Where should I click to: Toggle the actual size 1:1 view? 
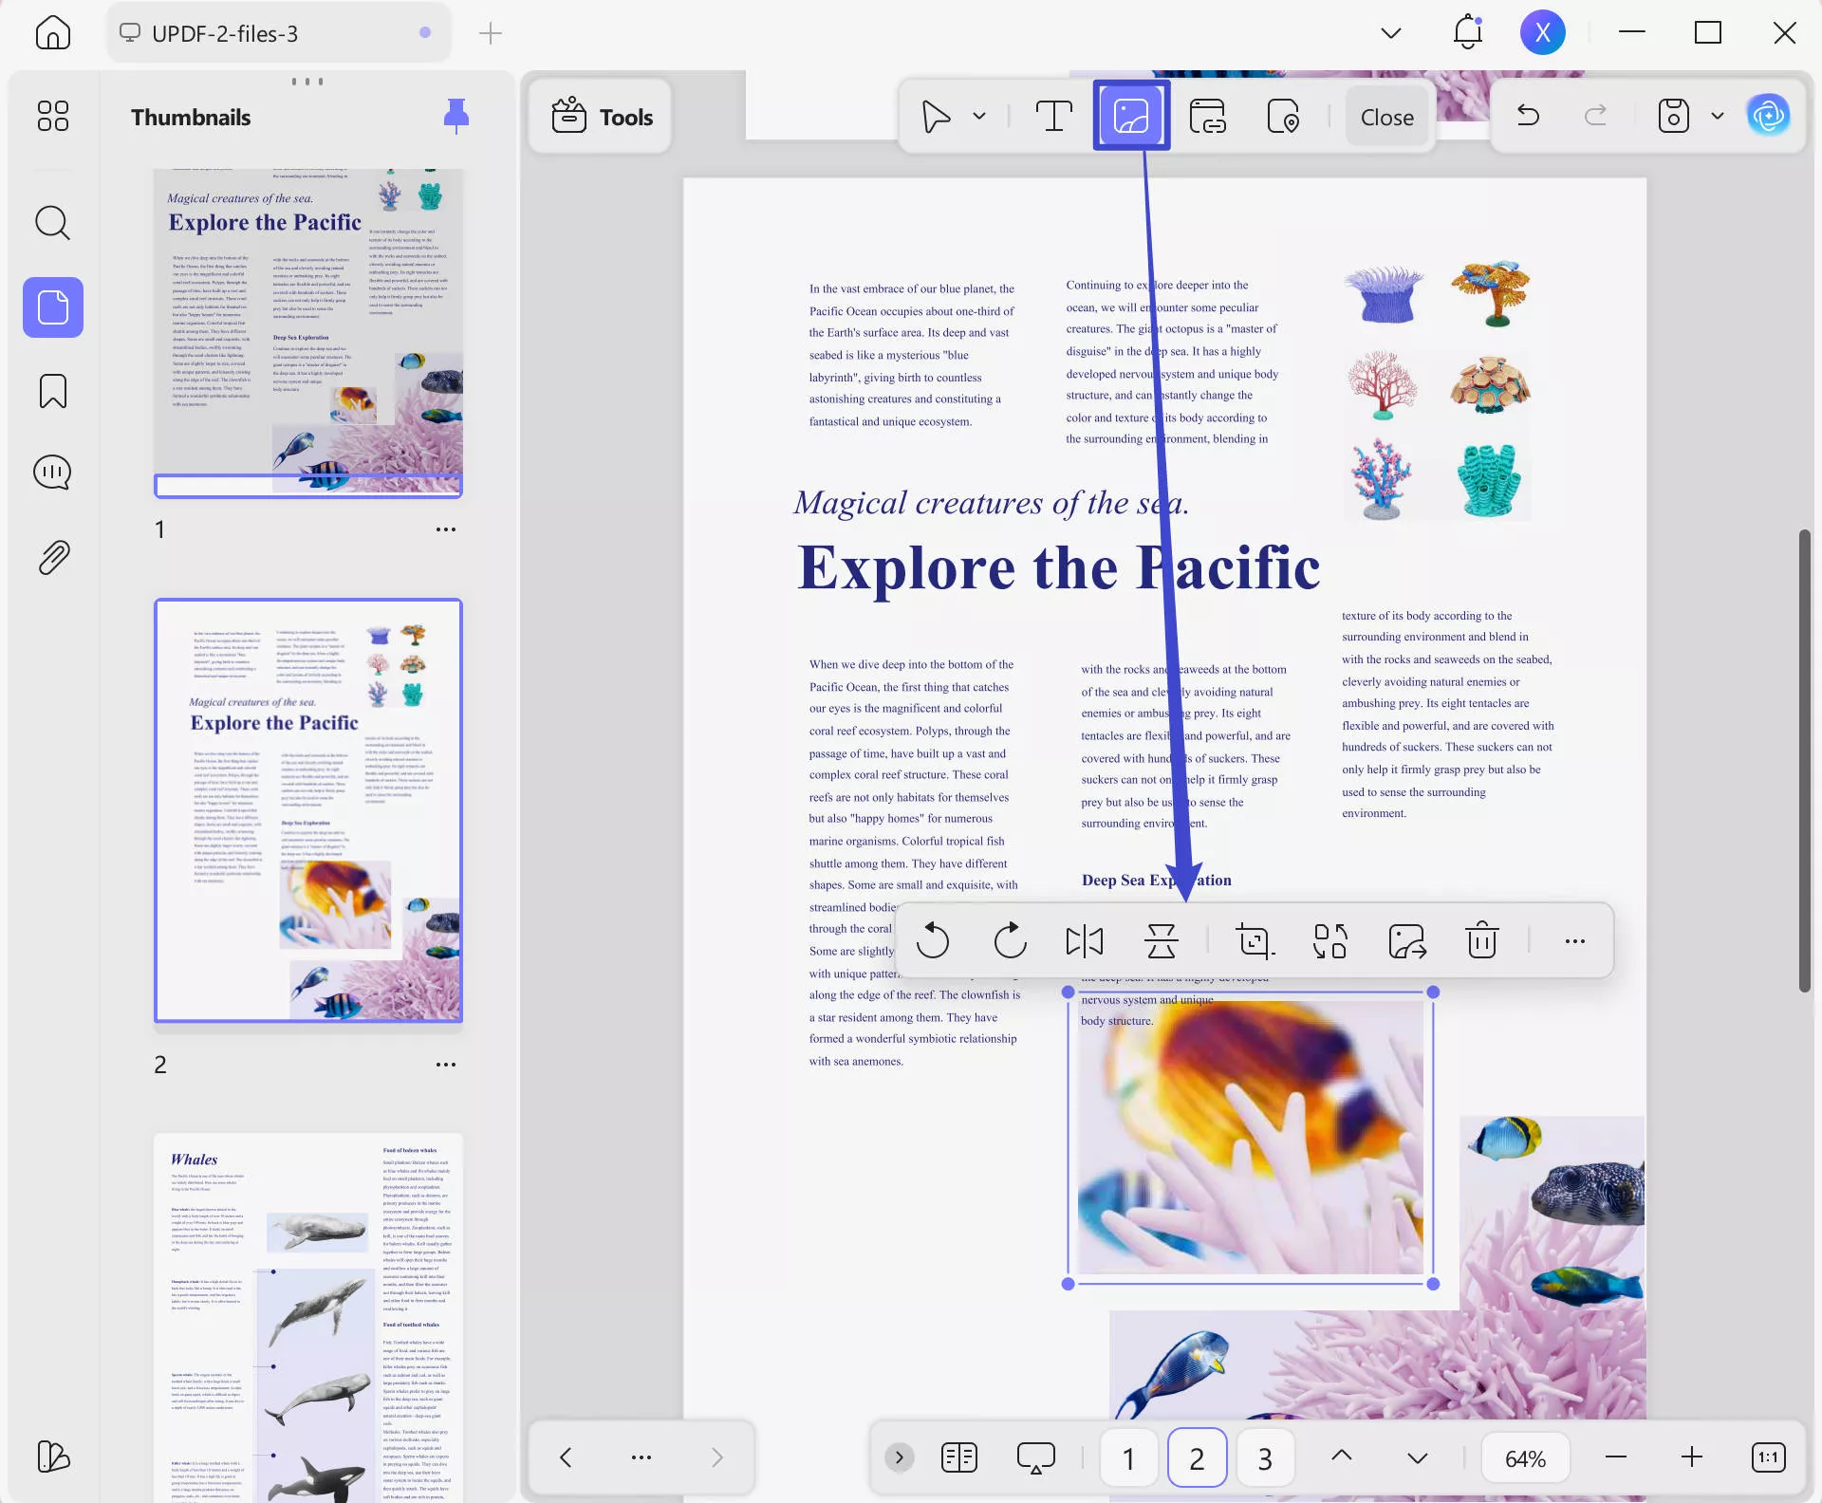click(x=1768, y=1457)
